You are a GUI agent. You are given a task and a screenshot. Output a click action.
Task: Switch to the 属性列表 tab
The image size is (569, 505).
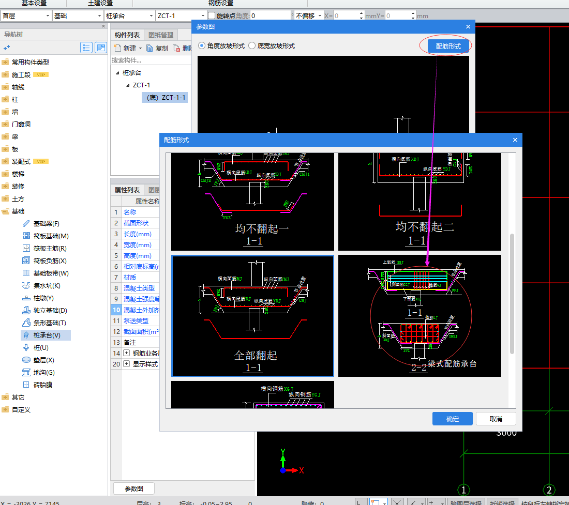(127, 190)
